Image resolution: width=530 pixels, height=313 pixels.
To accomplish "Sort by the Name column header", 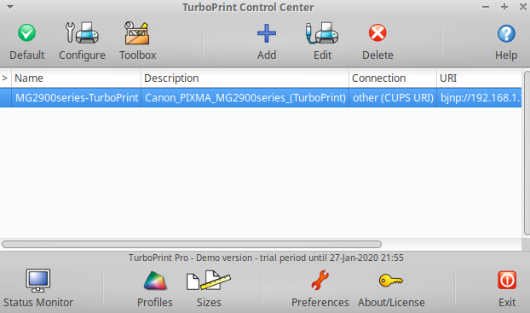I will point(76,78).
